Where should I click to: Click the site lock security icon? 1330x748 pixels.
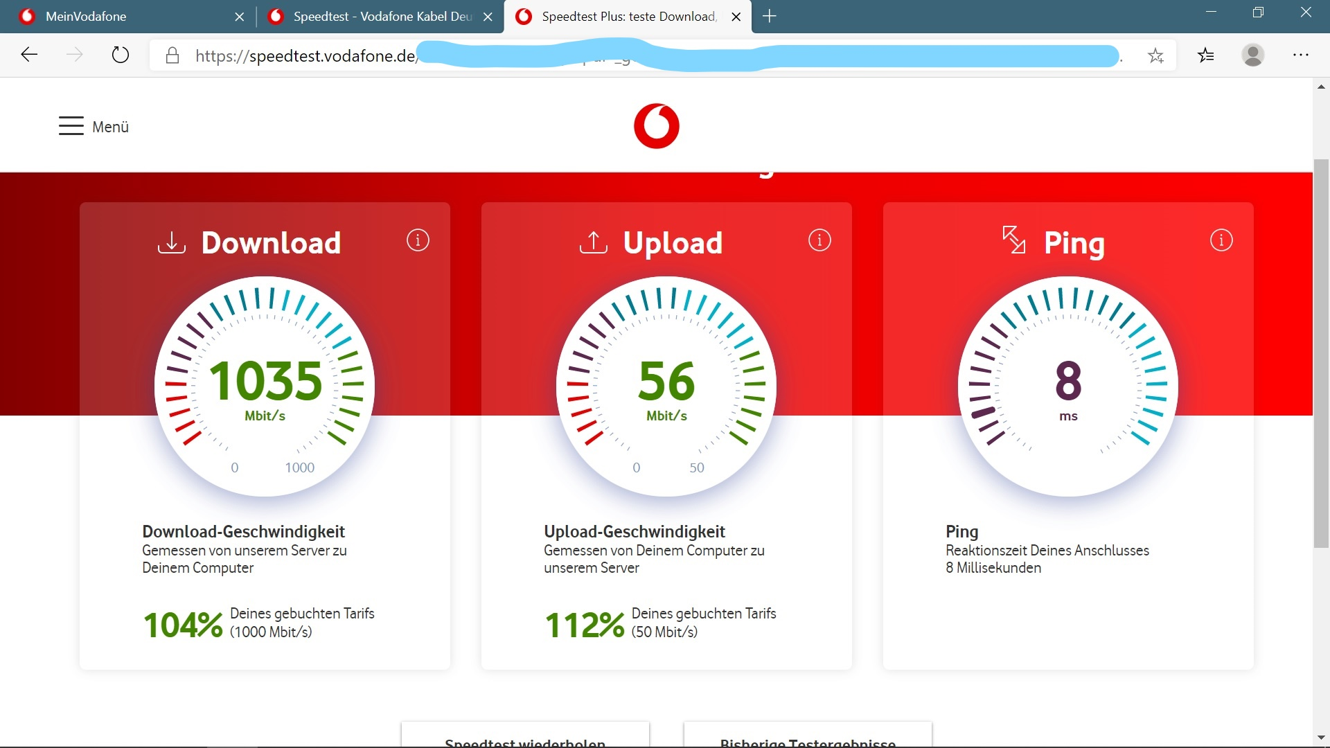172,55
